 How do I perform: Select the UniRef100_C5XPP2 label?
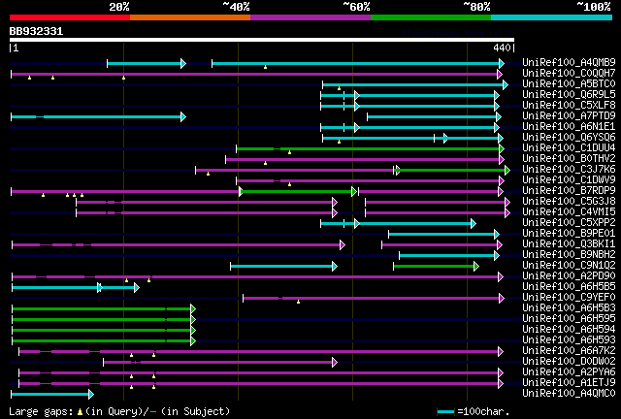click(569, 222)
